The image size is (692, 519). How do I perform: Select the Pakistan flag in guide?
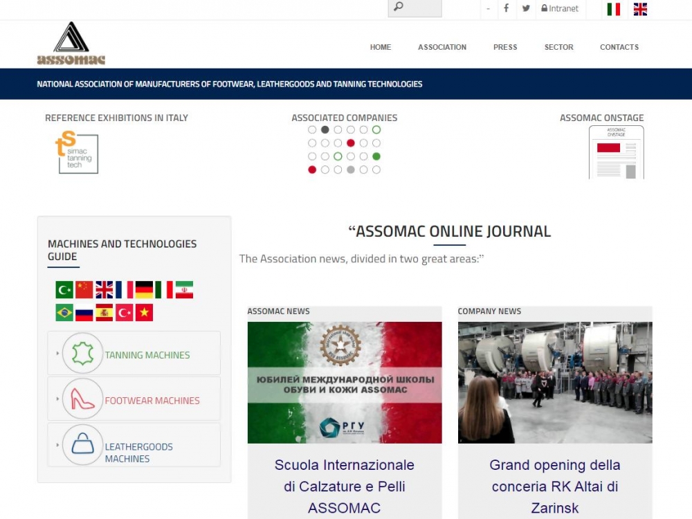[x=64, y=290]
